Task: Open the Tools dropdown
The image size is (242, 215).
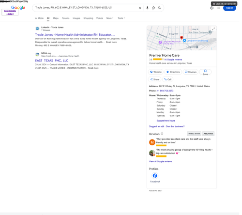Action: [121, 18]
